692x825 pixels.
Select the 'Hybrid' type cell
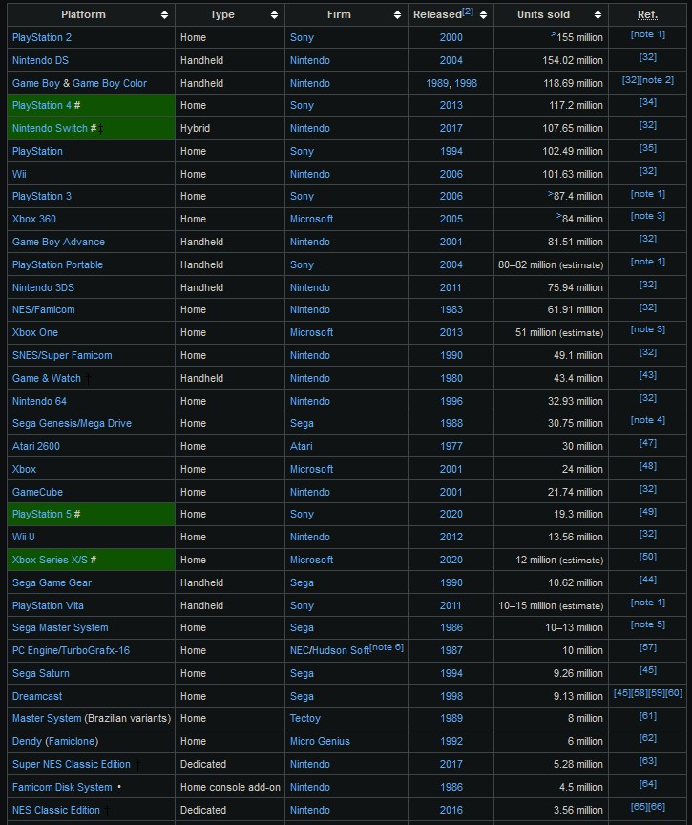(230, 128)
